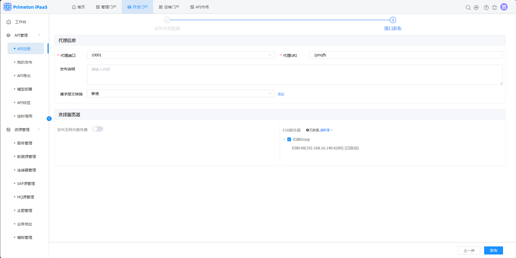
Task: Open the API市场 tab
Action: 200,7
